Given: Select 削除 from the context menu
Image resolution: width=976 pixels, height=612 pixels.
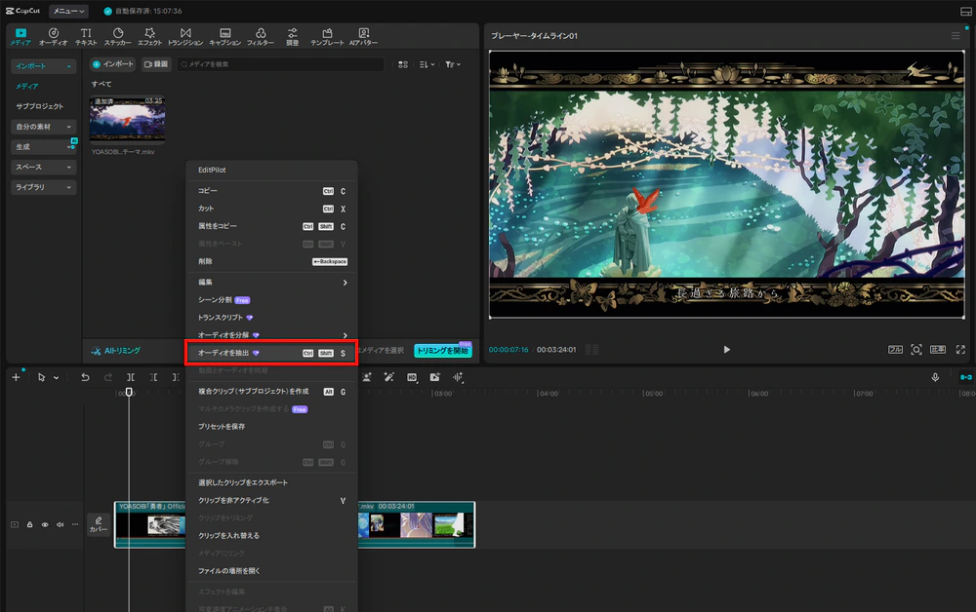Looking at the screenshot, I should (272, 261).
